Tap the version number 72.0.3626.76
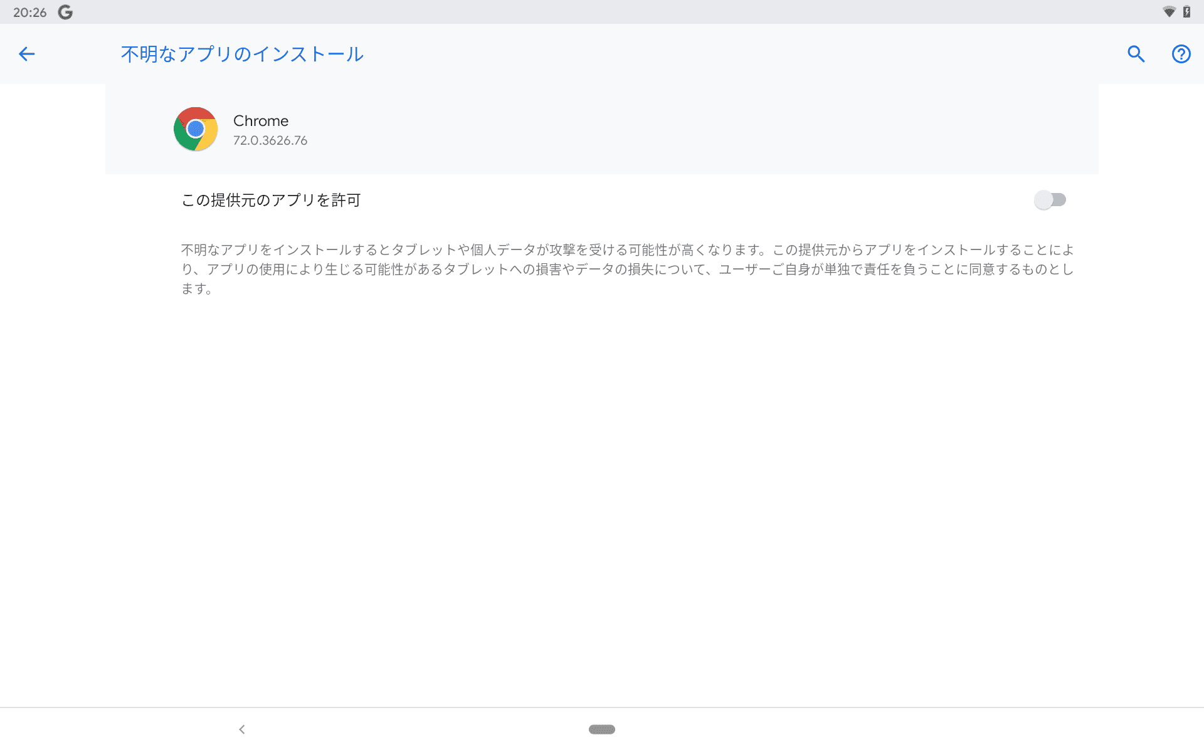 coord(270,140)
